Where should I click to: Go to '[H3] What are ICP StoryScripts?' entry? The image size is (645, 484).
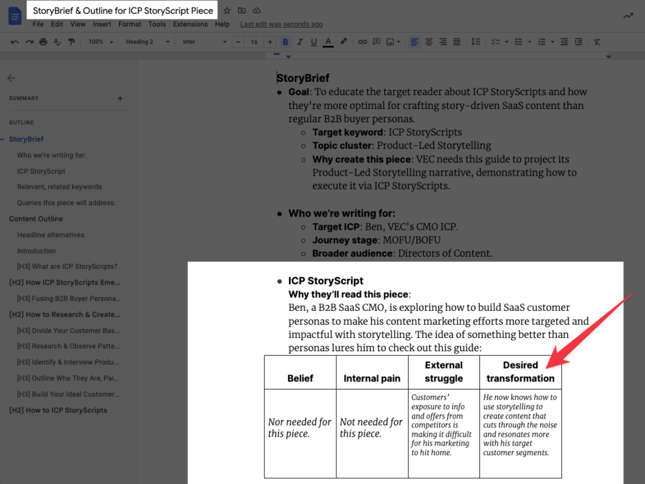coord(67,266)
